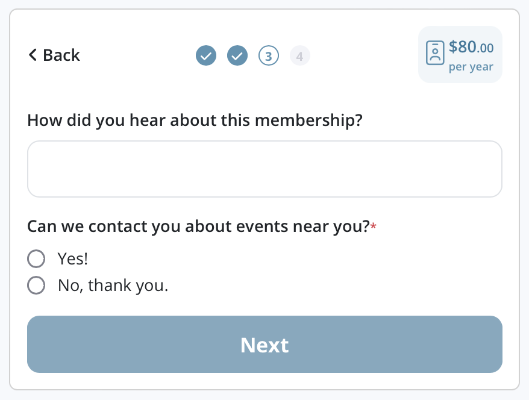Focus the 'How did you hear' text field
Image resolution: width=529 pixels, height=400 pixels.
(x=264, y=169)
